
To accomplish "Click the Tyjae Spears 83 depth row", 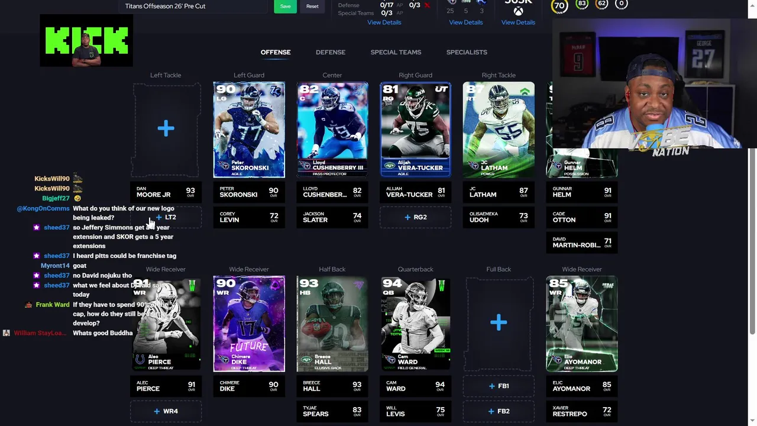I will click(332, 411).
